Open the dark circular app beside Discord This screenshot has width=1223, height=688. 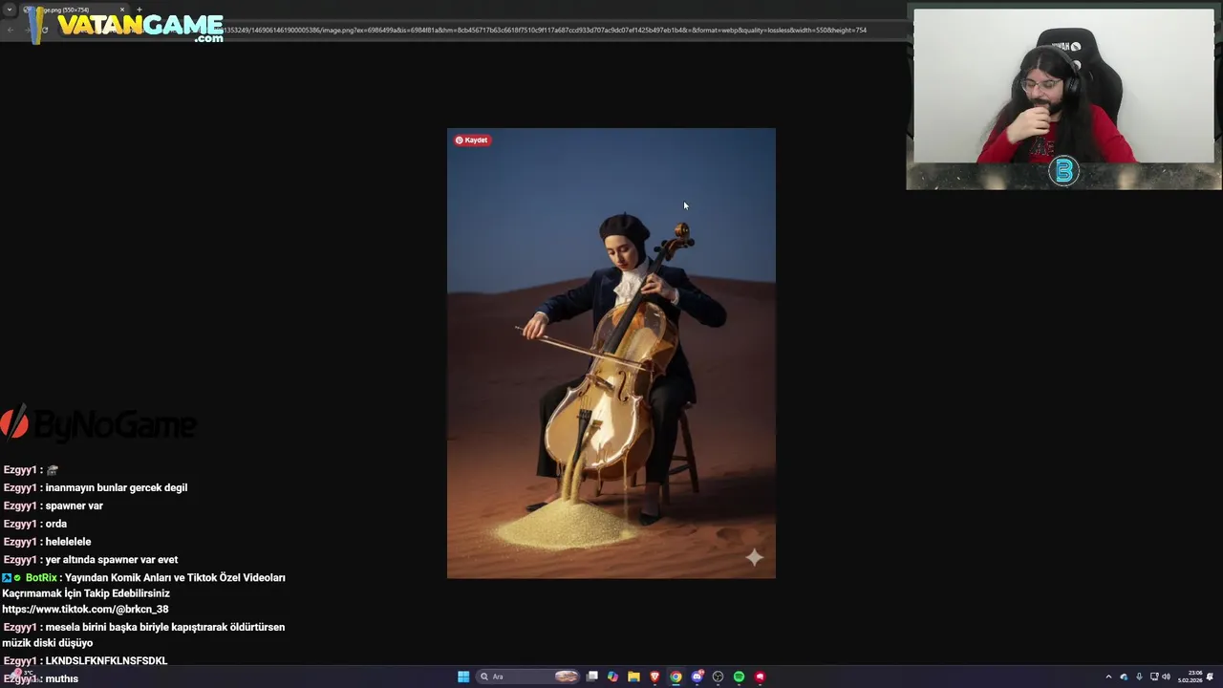pos(718,677)
